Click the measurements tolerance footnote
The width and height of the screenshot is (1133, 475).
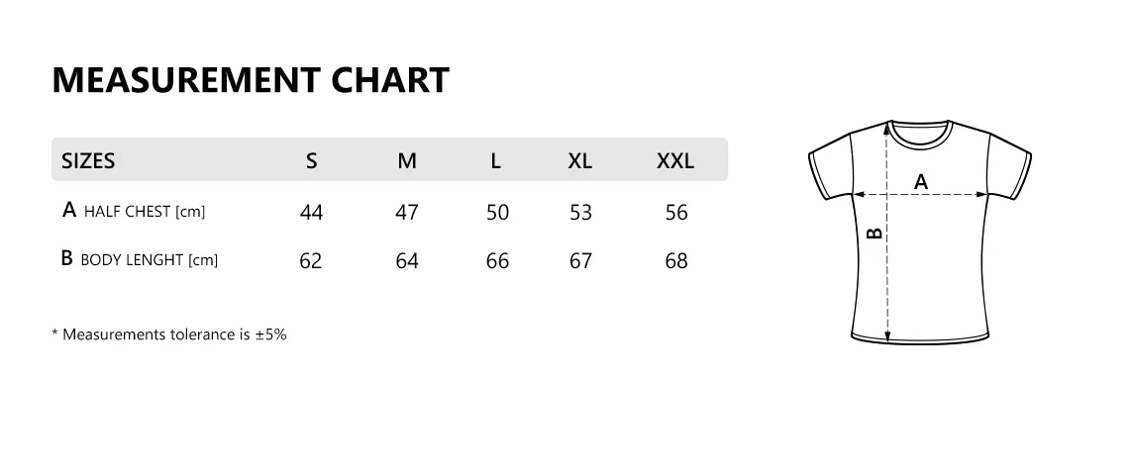coord(169,334)
